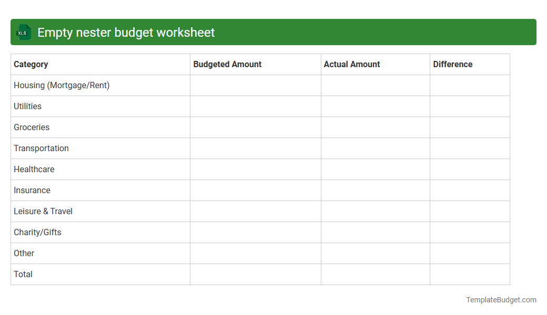The width and height of the screenshot is (547, 315).
Task: Click the Insurance category cell
Action: coord(32,190)
